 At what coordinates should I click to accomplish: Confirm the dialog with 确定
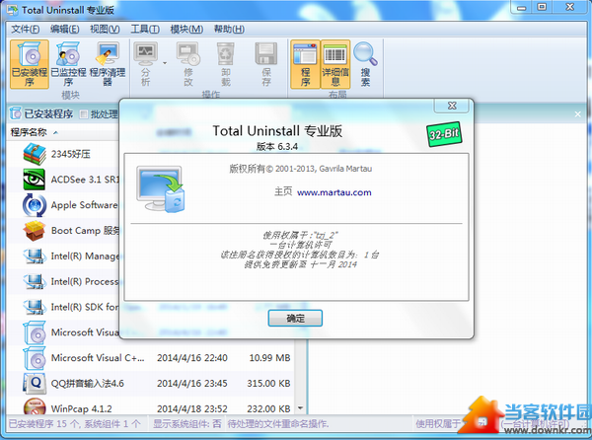click(295, 318)
